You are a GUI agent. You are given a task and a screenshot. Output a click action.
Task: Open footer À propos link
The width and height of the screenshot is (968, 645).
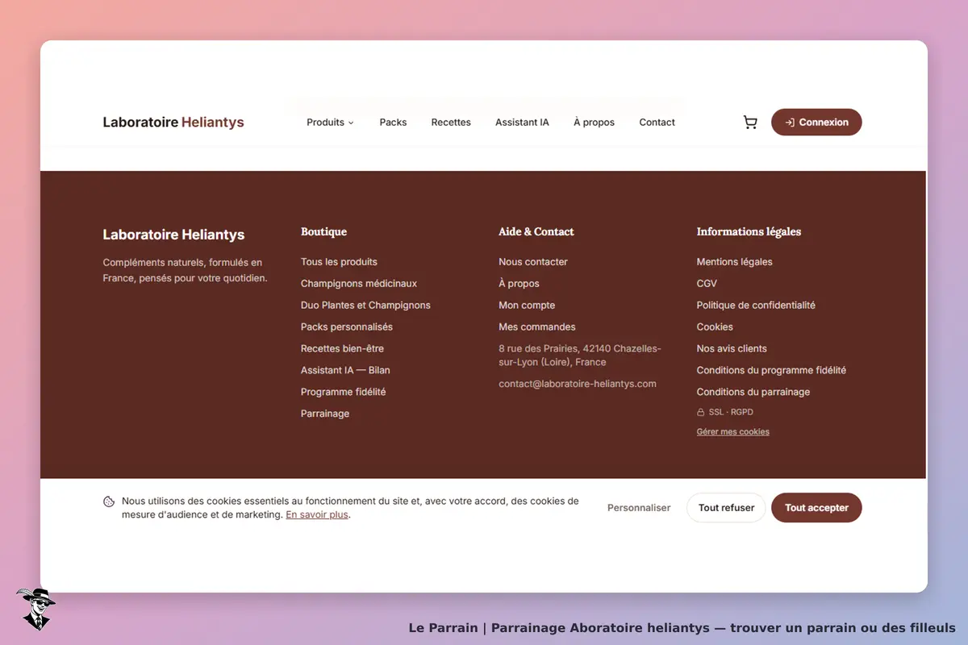(519, 284)
